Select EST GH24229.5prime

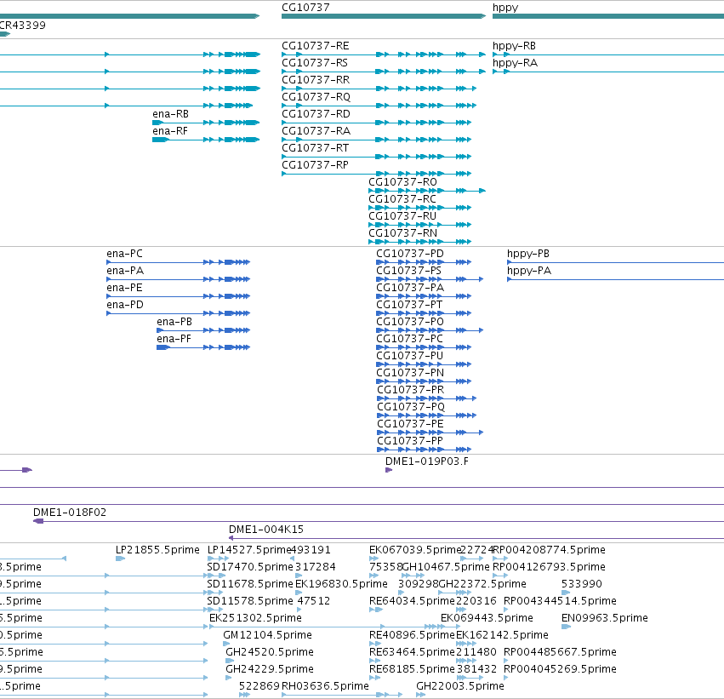pyautogui.click(x=269, y=670)
